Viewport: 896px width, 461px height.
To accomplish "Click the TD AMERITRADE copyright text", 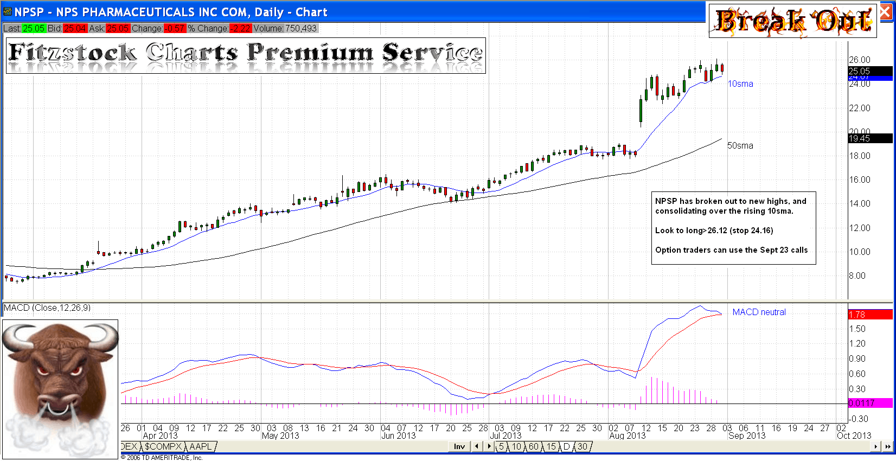I will pyautogui.click(x=162, y=457).
